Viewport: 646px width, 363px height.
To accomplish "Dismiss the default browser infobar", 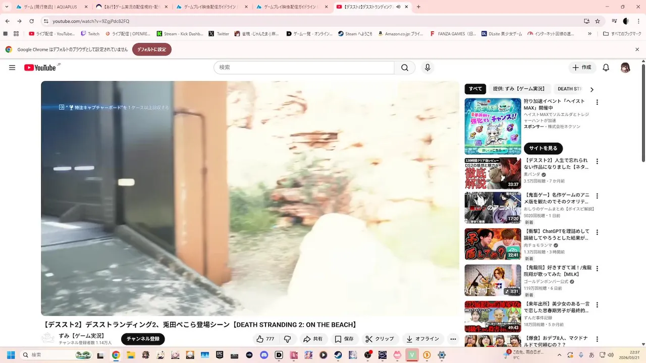I will pos(637,49).
